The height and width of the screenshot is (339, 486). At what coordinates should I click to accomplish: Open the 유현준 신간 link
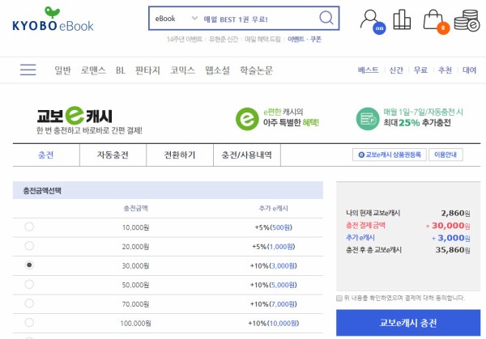point(224,39)
